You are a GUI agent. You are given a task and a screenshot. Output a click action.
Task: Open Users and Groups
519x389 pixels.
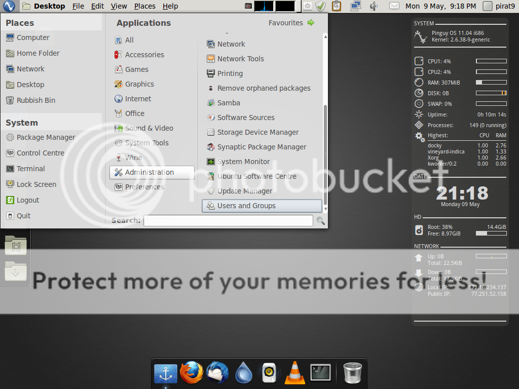[262, 206]
